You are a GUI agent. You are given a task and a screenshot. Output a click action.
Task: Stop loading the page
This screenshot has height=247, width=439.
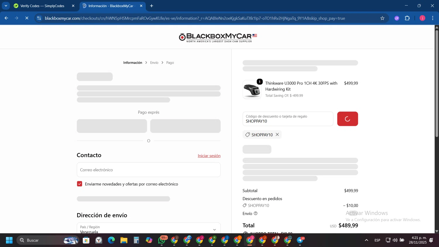coord(27,18)
